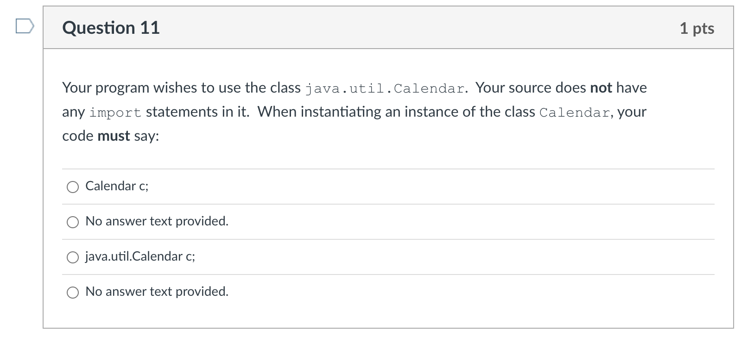Click the fourth option's "No answer text provided." label
Image resolution: width=735 pixels, height=337 pixels.
tap(157, 292)
